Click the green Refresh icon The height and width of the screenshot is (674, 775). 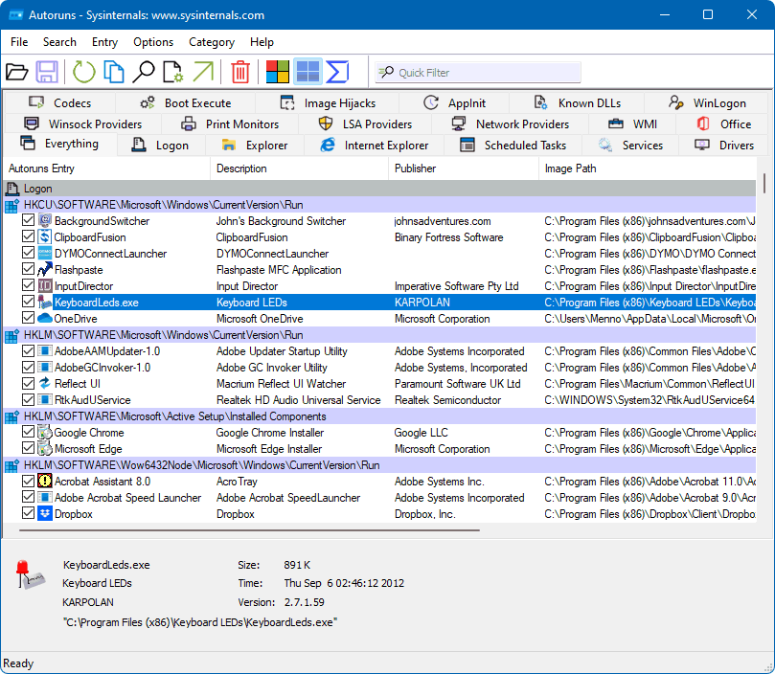click(x=84, y=72)
